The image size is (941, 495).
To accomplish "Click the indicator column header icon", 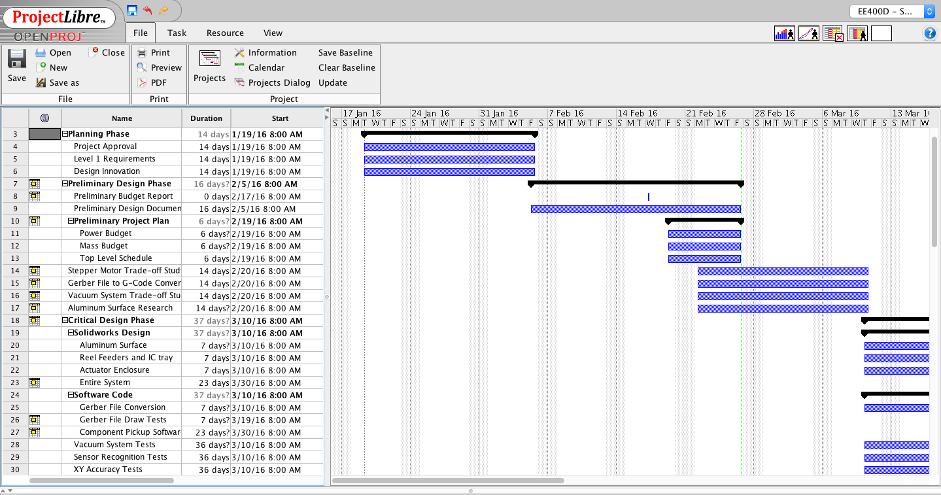I will click(44, 118).
